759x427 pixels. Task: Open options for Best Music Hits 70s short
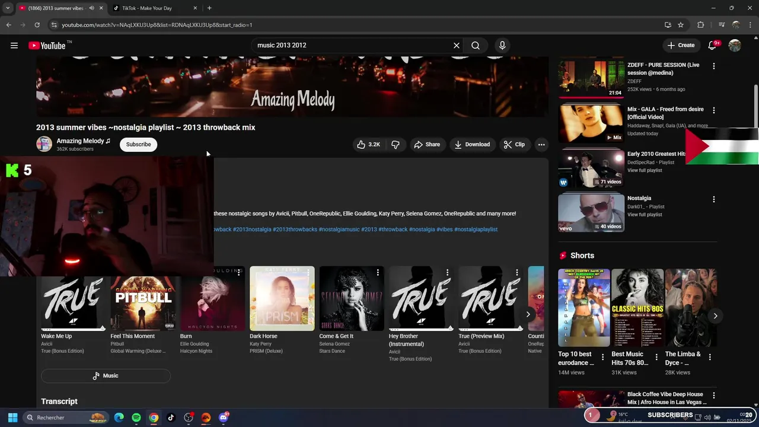656,357
